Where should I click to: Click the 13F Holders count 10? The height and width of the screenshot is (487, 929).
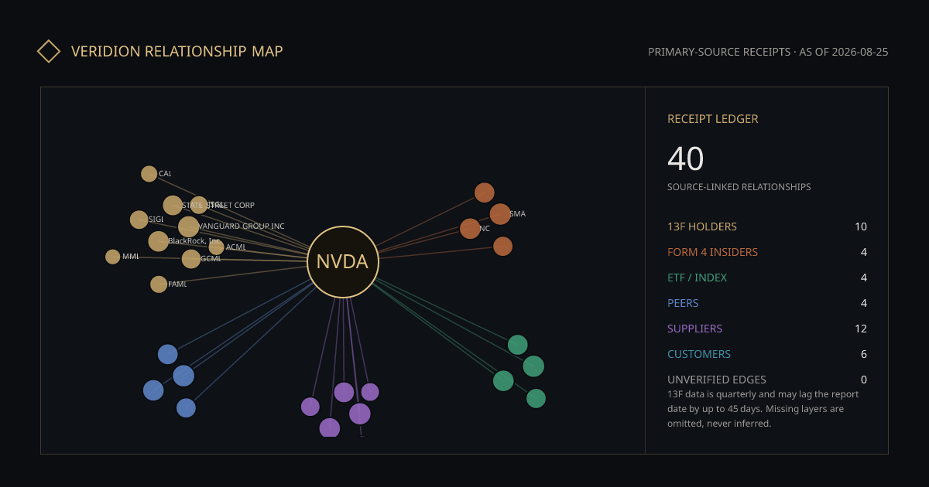pyautogui.click(x=861, y=226)
